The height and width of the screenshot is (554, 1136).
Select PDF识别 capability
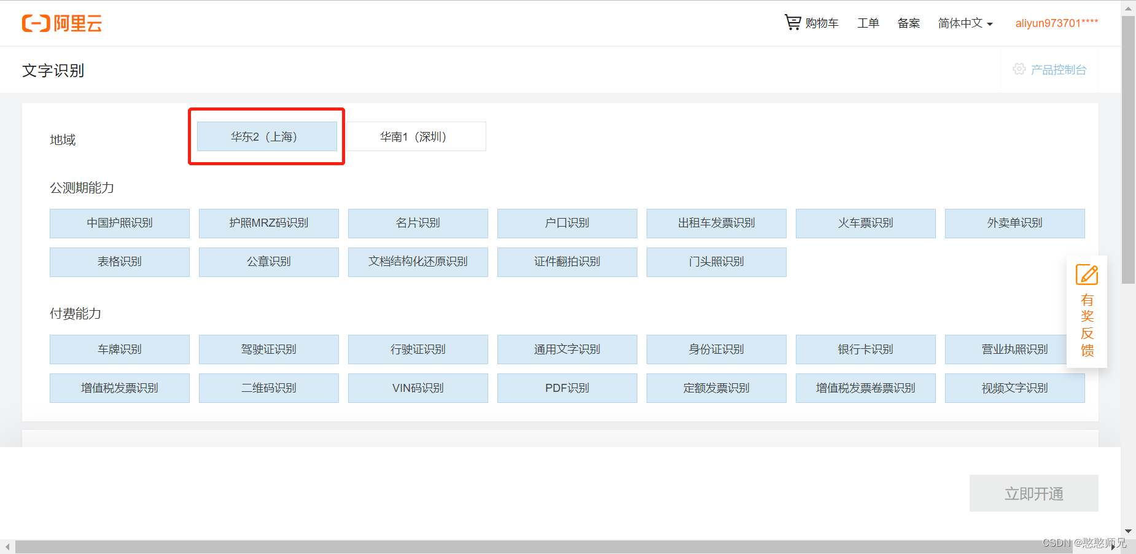pos(567,388)
